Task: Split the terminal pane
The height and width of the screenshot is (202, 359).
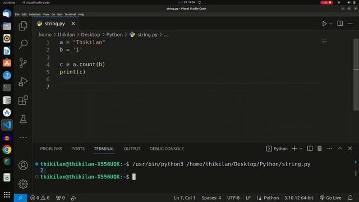Action: pos(310,148)
